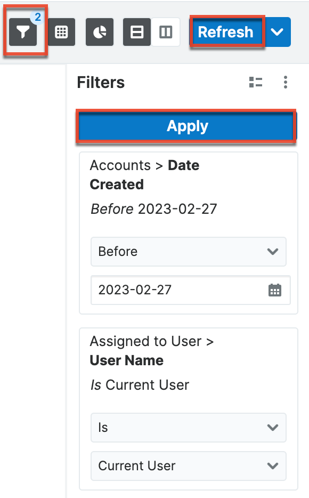Image resolution: width=309 pixels, height=498 pixels.
Task: Switch to table view with the grid icon
Action: click(61, 32)
